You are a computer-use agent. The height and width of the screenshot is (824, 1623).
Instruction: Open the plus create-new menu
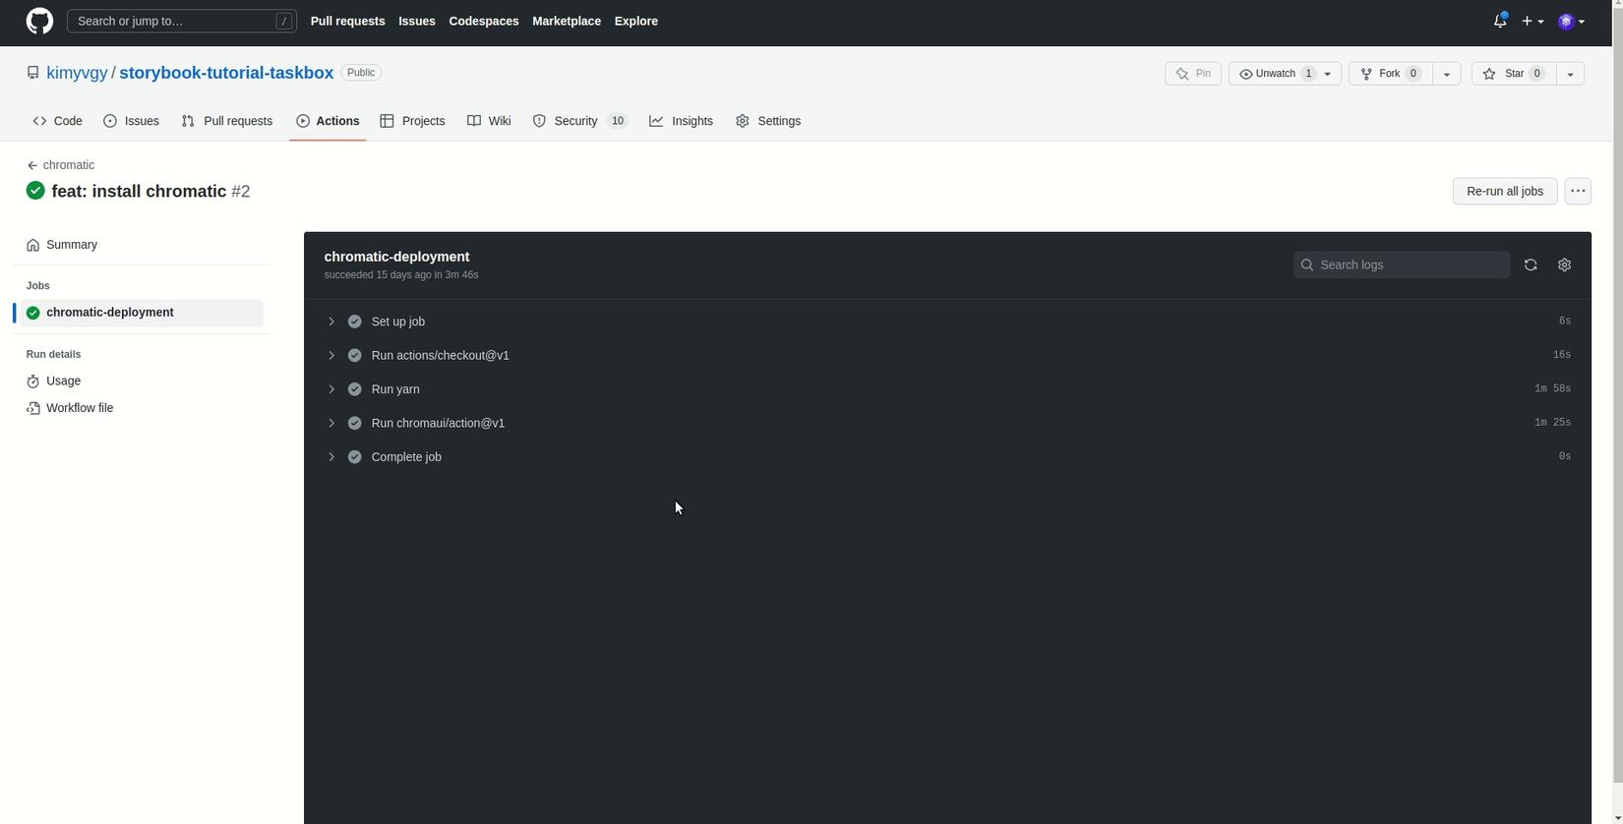(x=1533, y=21)
